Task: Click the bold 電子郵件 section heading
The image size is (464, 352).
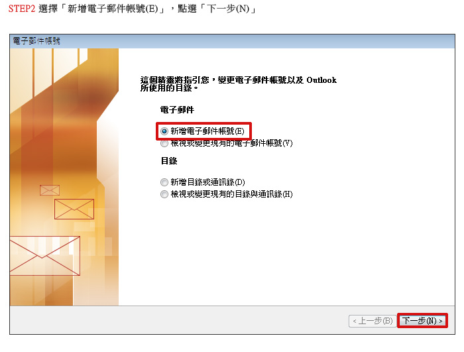Action: (x=177, y=110)
